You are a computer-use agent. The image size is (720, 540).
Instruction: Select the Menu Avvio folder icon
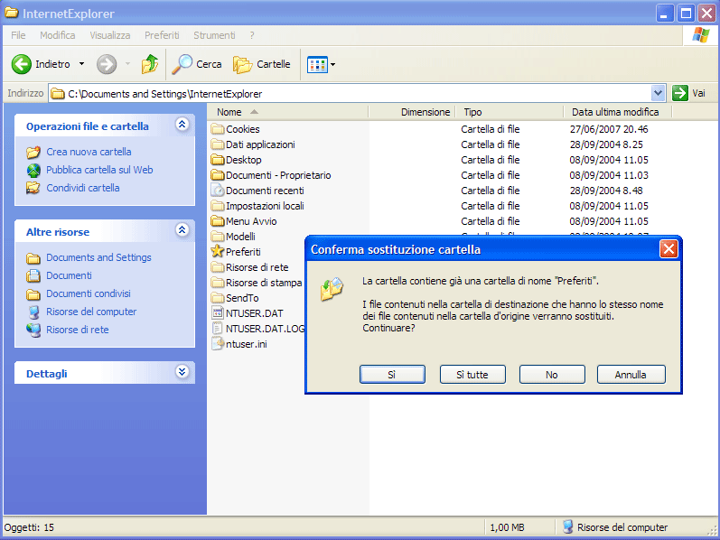(x=218, y=221)
